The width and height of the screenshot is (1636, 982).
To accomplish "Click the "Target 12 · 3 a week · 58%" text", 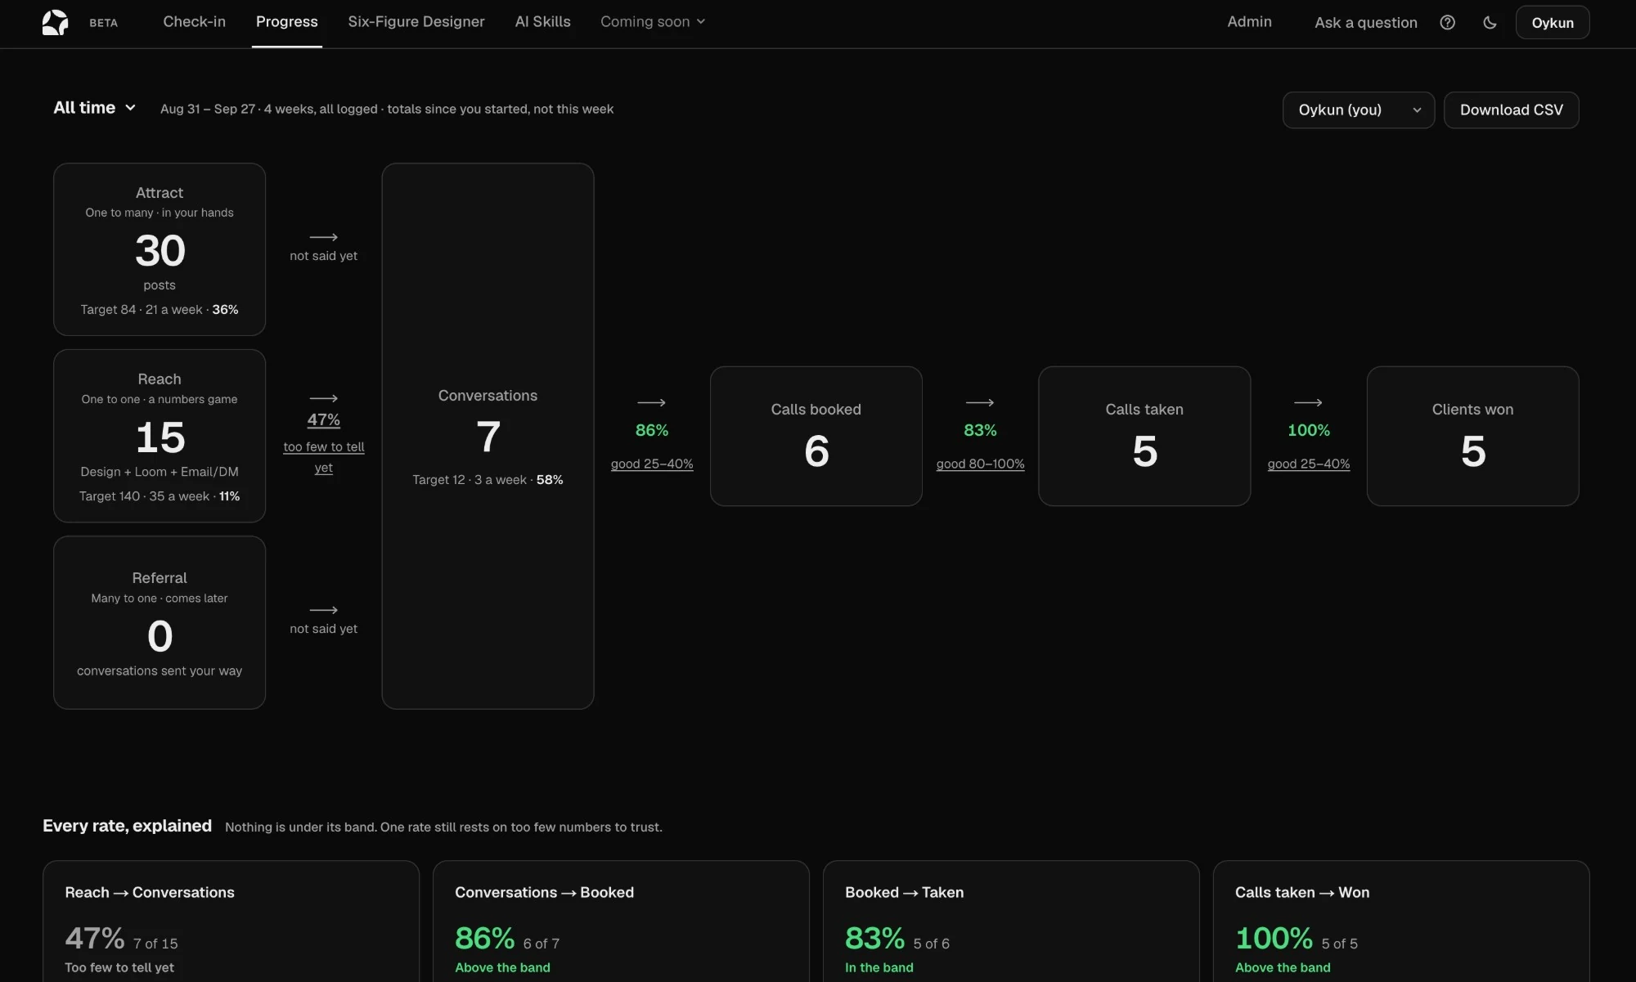I will [x=488, y=480].
